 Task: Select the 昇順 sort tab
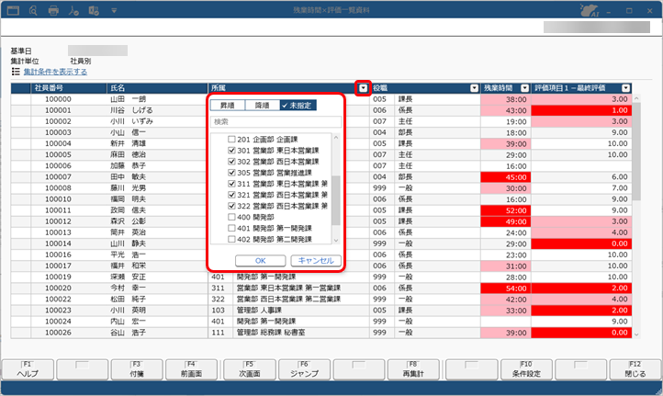[228, 106]
